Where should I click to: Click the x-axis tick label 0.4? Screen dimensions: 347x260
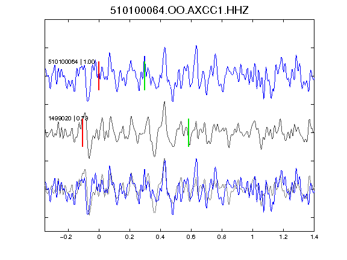[x=160, y=237]
